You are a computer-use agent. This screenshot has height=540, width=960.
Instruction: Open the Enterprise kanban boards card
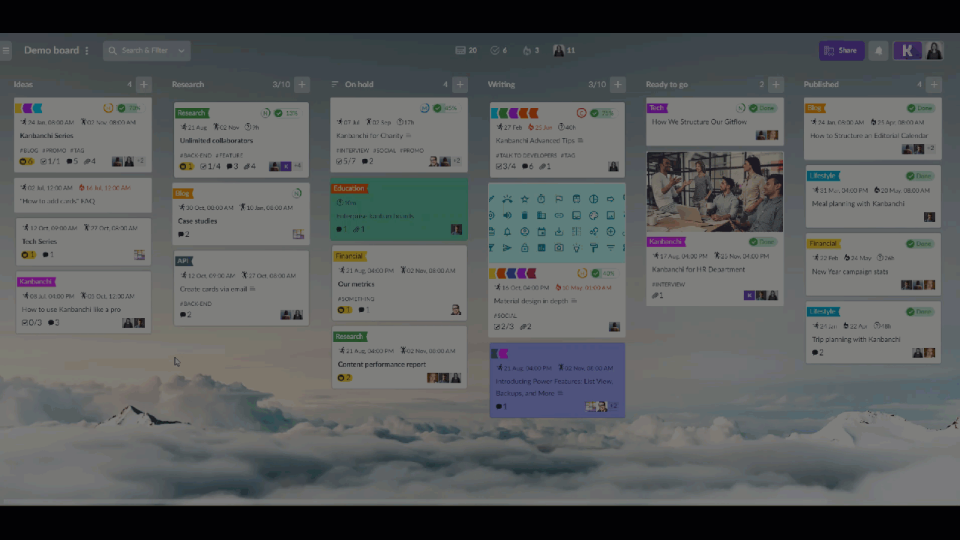point(399,209)
